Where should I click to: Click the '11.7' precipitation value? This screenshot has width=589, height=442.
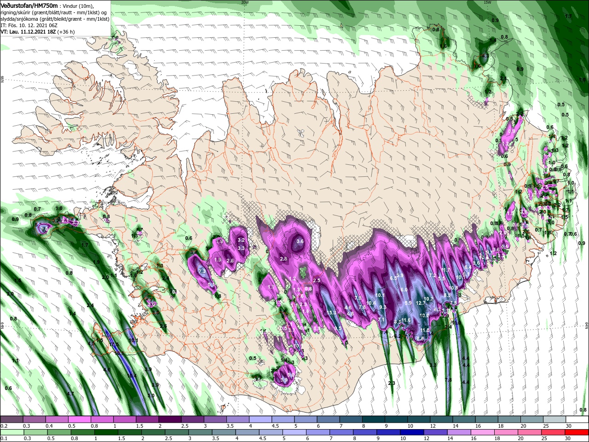(445, 270)
